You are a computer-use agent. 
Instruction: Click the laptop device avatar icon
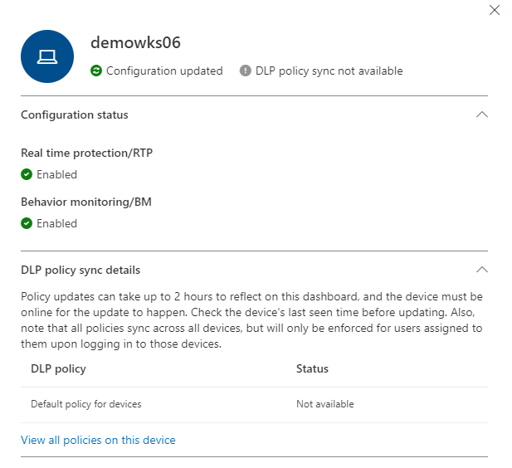[48, 56]
